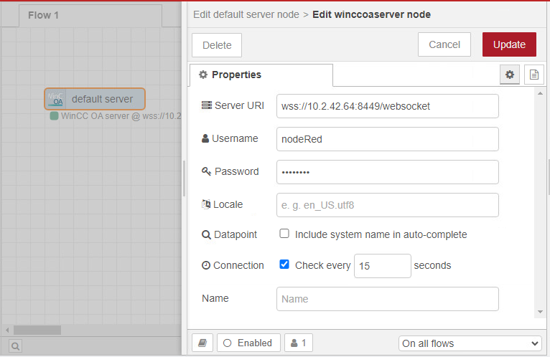Enable include system name in auto-complete

click(x=284, y=234)
